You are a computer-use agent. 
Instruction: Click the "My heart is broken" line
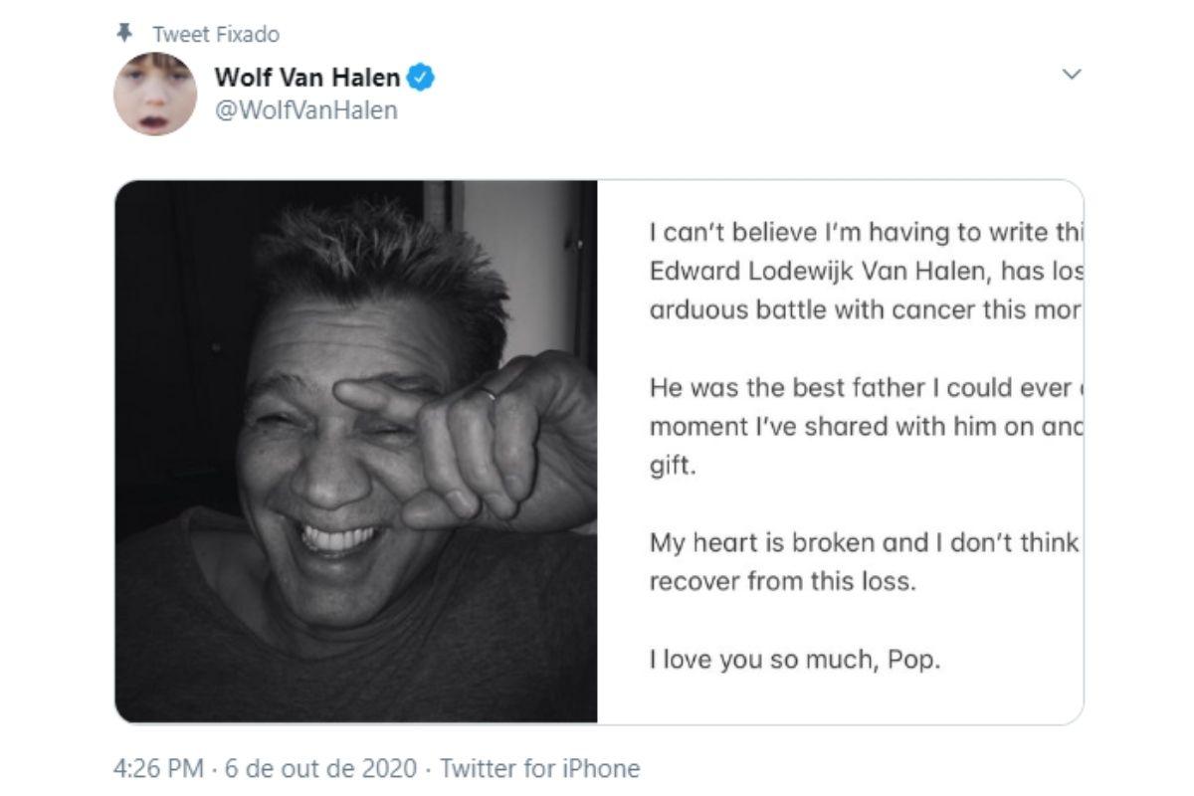pos(864,543)
